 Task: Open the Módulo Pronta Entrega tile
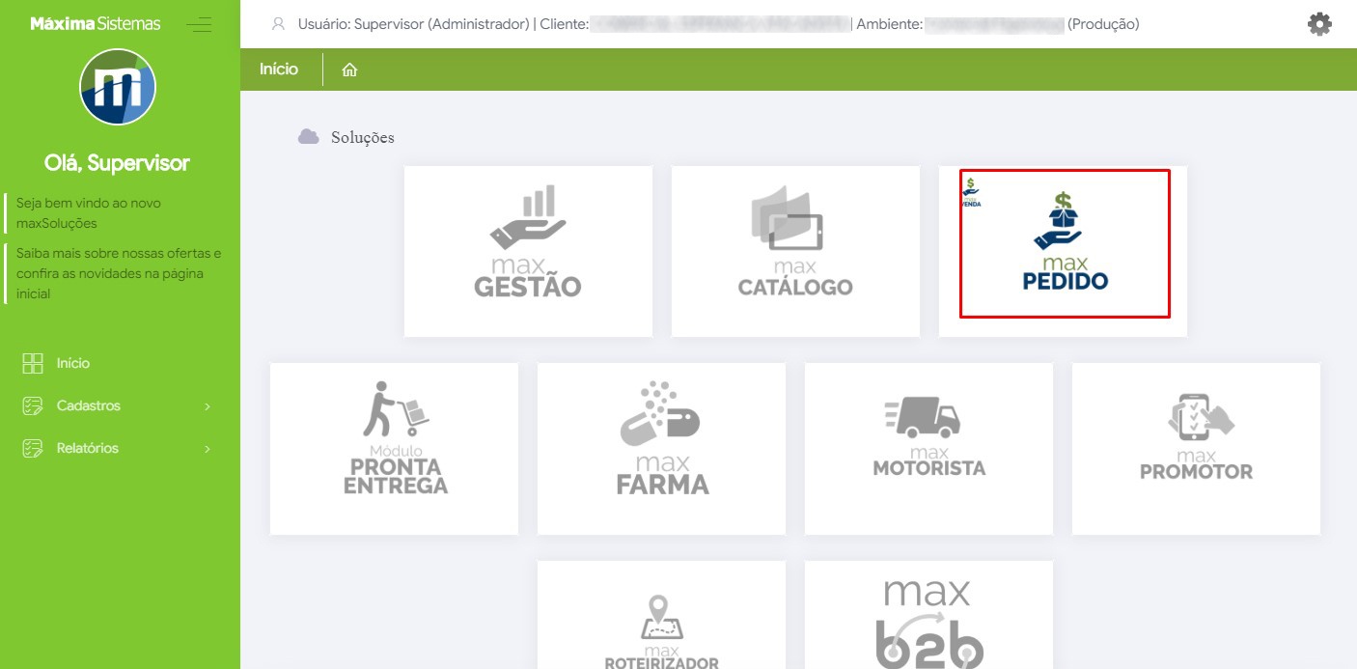(394, 448)
